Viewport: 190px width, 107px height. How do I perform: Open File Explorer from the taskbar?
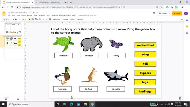pos(85,104)
